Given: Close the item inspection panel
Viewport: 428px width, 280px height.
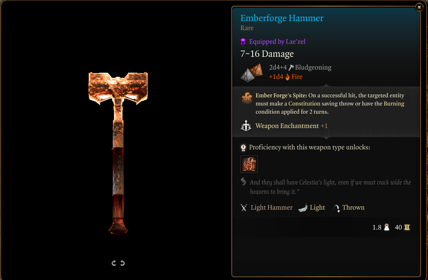Looking at the screenshot, I should click(x=419, y=7).
